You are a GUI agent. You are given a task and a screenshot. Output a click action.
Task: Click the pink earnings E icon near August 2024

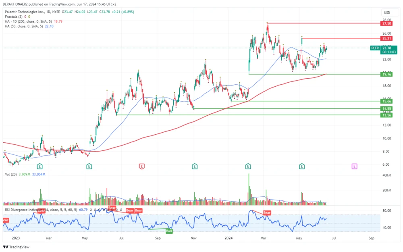[x=354, y=166]
